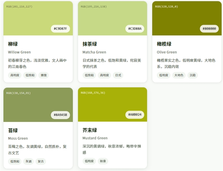Click the 沉稳 tag
The height and width of the screenshot is (171, 223).
[x=192, y=75]
